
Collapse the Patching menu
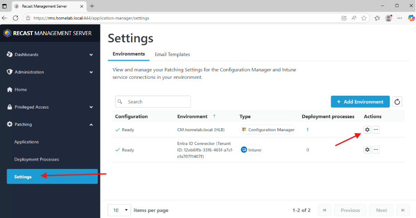[91, 125]
